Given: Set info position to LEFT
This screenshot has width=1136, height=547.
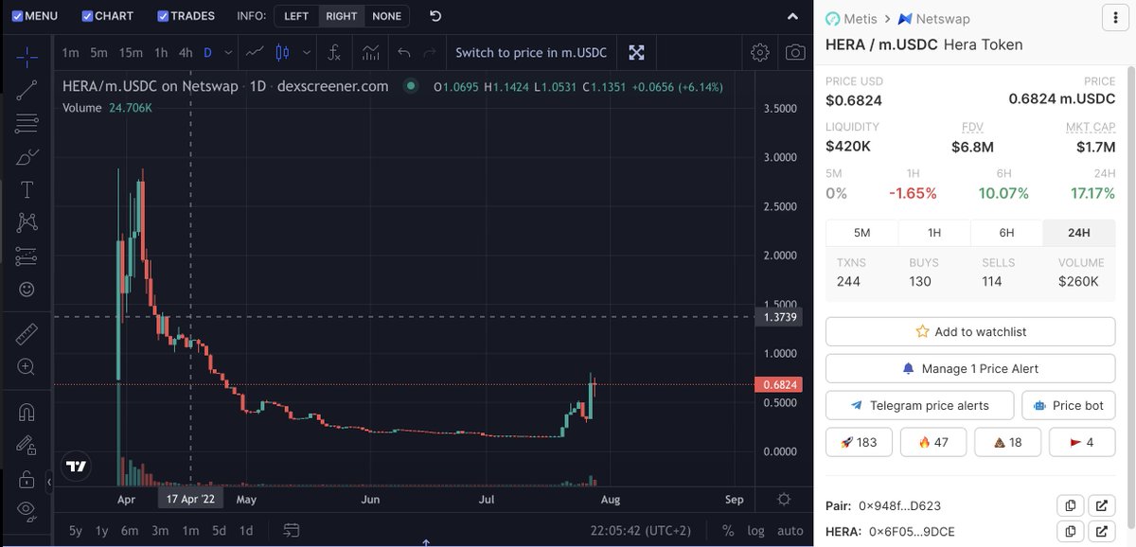Looking at the screenshot, I should 296,16.
